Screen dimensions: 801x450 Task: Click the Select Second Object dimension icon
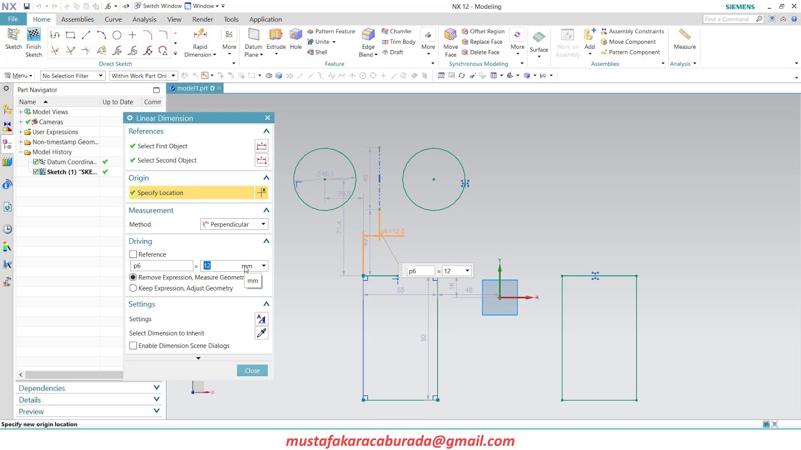coord(262,161)
